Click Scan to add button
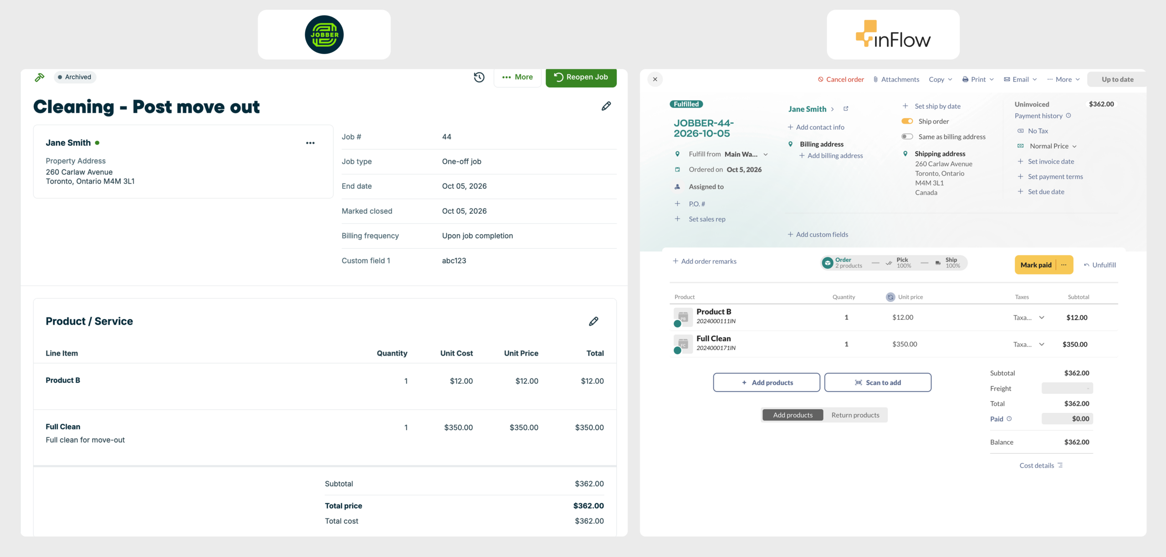The width and height of the screenshot is (1166, 557). pos(878,382)
